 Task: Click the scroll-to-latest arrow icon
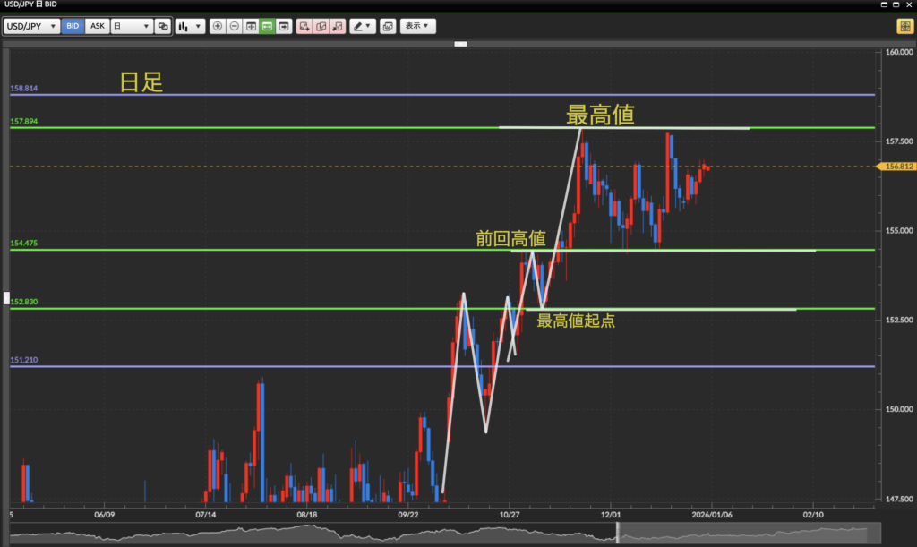click(x=284, y=27)
